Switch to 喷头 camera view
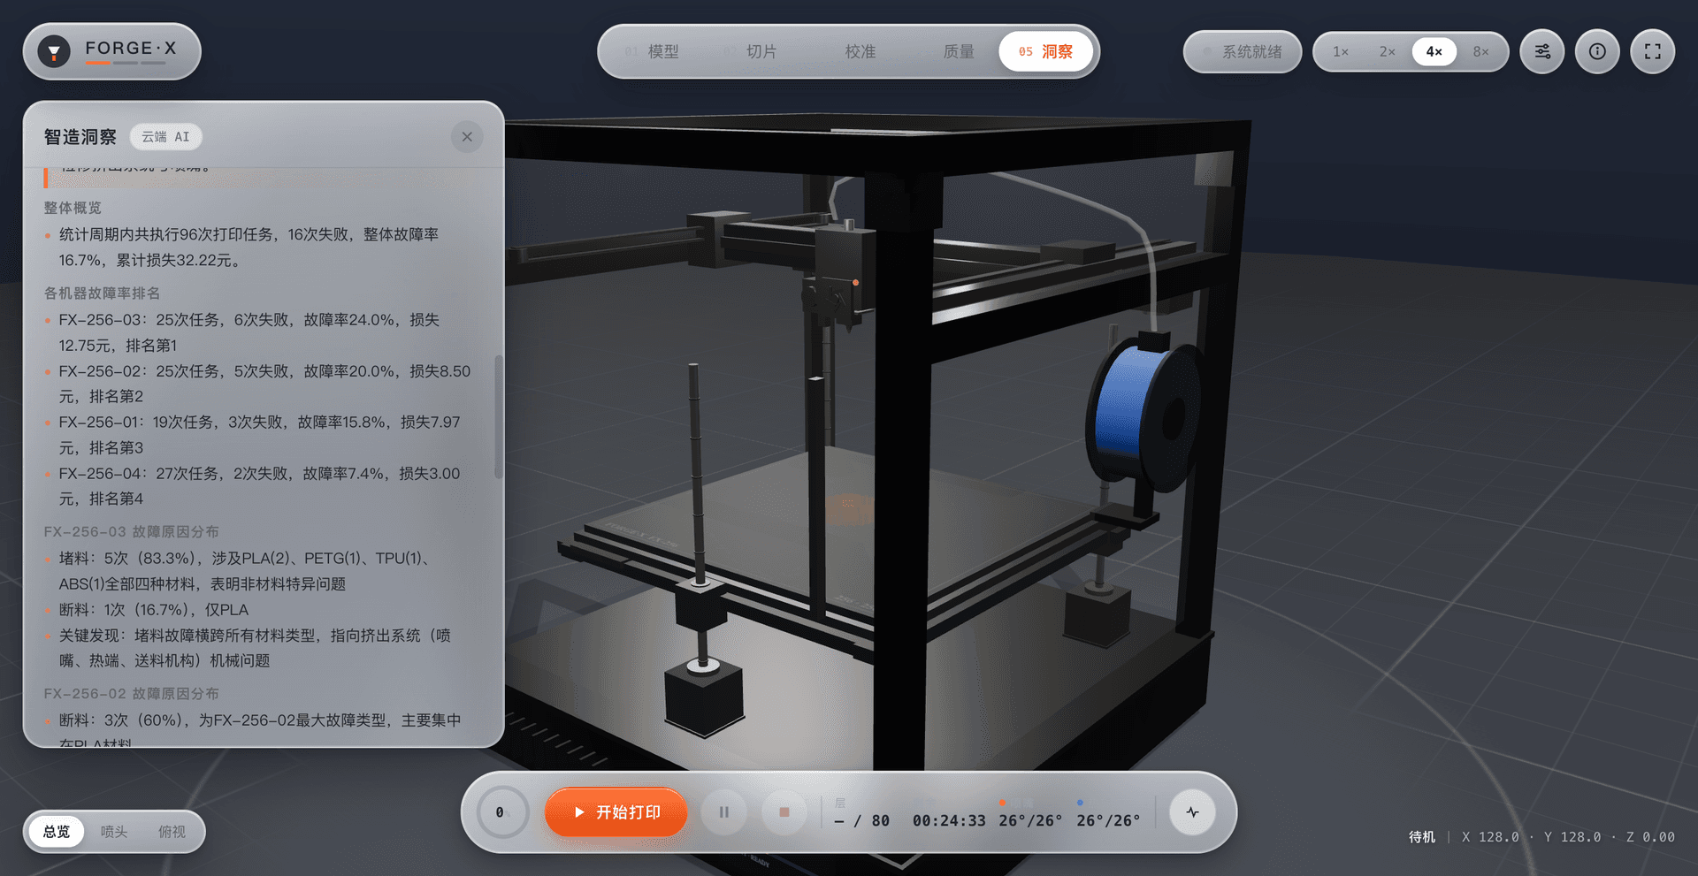 pos(114,832)
